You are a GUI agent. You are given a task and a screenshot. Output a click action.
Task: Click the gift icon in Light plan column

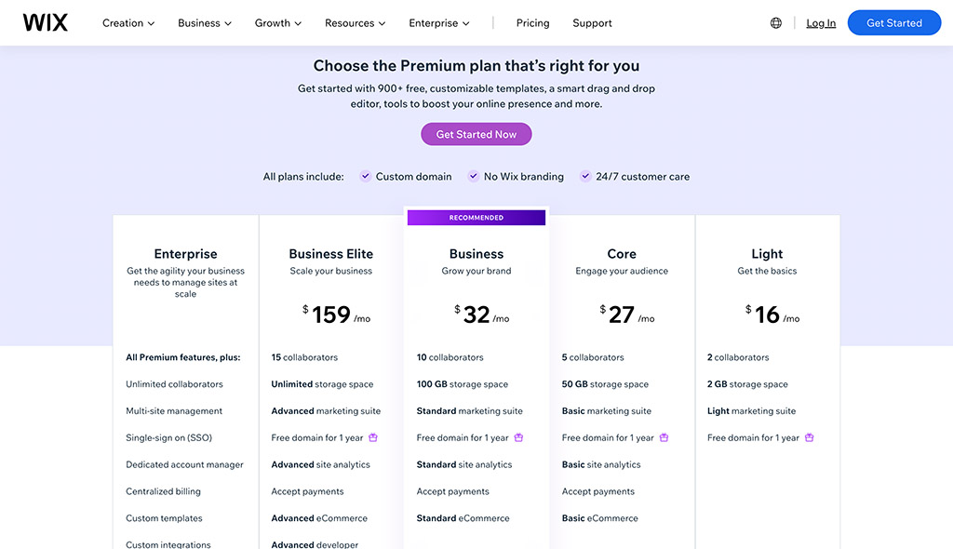coord(809,437)
